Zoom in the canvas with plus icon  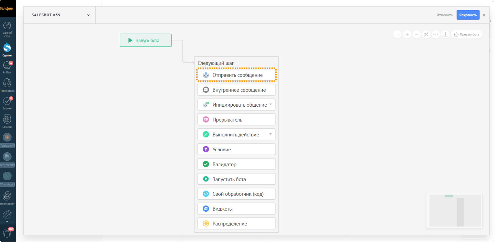click(407, 34)
